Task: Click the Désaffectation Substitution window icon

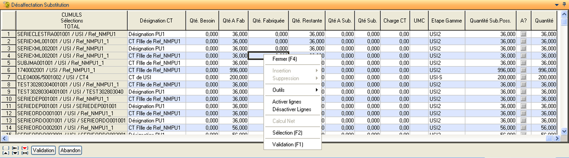Action: [x=6, y=5]
